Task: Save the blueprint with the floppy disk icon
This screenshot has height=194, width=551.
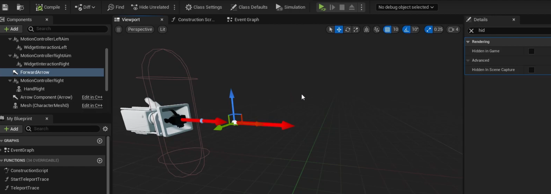Action: click(5, 7)
